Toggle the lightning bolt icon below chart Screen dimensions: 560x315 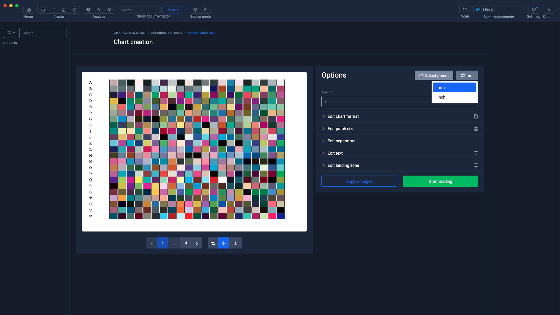223,243
